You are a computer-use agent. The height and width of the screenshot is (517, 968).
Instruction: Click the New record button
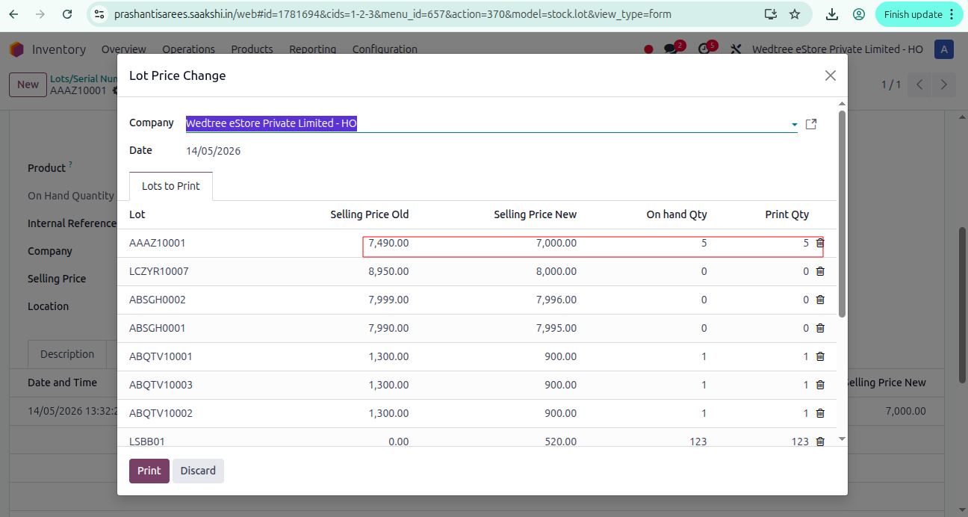click(x=28, y=84)
